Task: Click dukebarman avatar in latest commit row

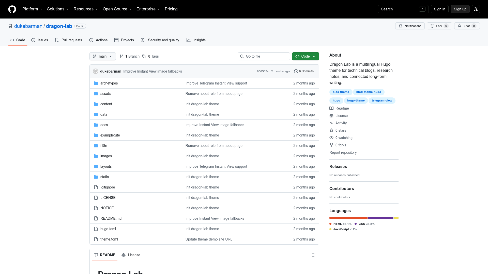Action: click(96, 71)
